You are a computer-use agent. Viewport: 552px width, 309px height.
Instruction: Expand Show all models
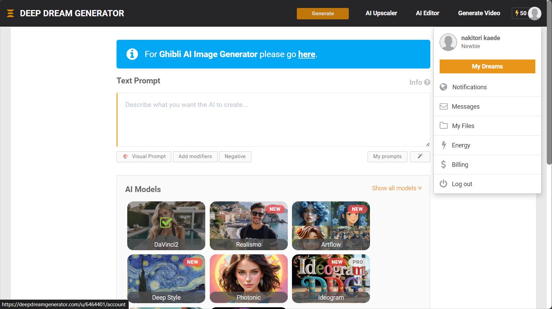click(x=397, y=188)
